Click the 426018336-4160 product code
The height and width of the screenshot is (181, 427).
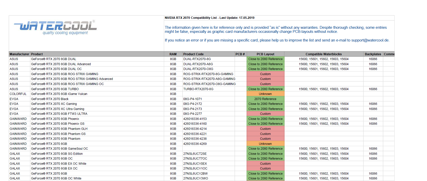pos(195,124)
